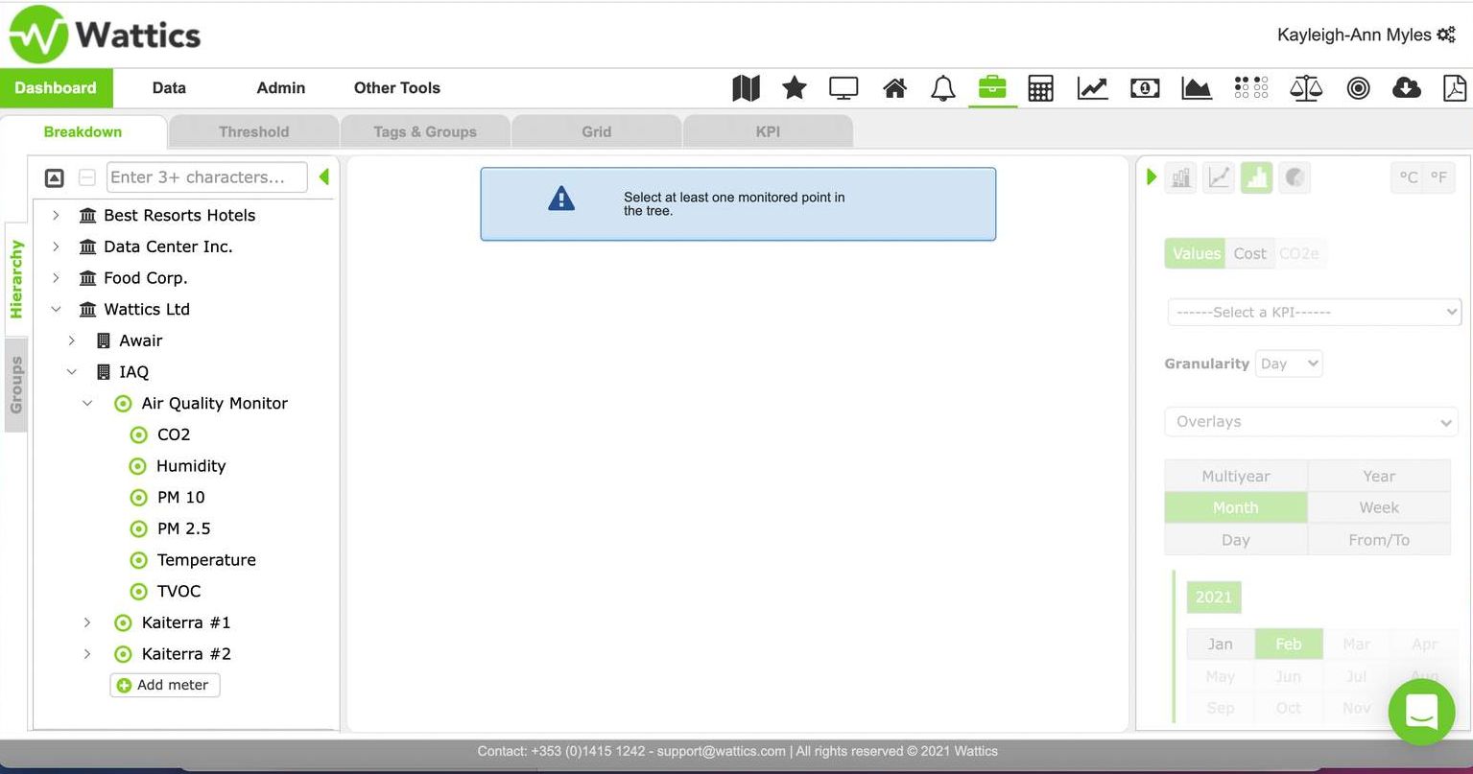The image size is (1473, 774).
Task: Click the calculator icon in toolbar
Action: pos(1040,88)
